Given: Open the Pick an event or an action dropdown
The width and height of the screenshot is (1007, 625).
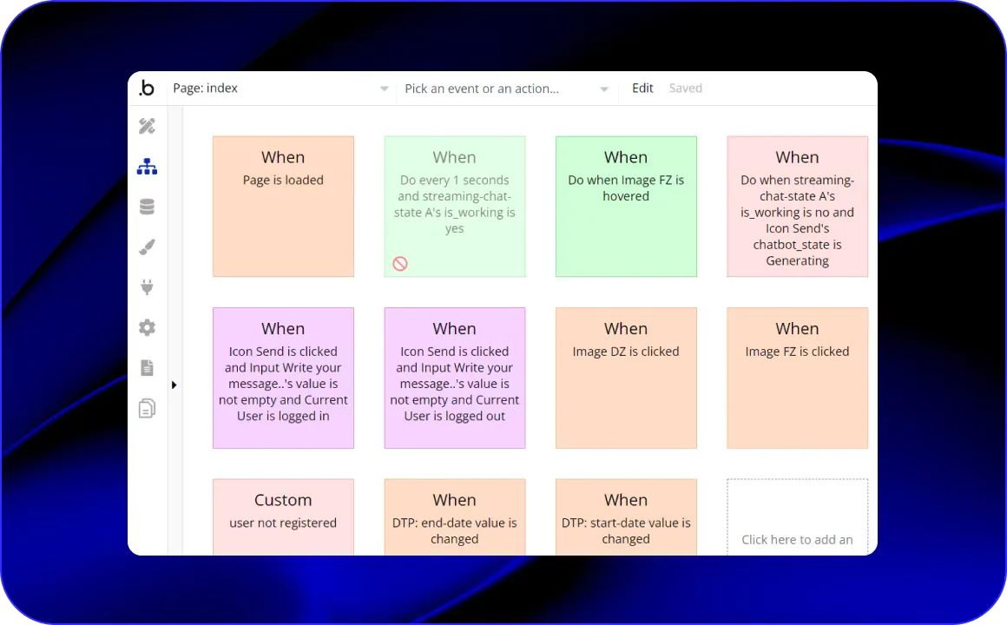Looking at the screenshot, I should tap(506, 89).
